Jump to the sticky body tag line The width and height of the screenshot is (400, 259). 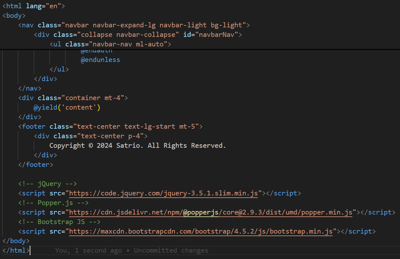[x=14, y=15]
